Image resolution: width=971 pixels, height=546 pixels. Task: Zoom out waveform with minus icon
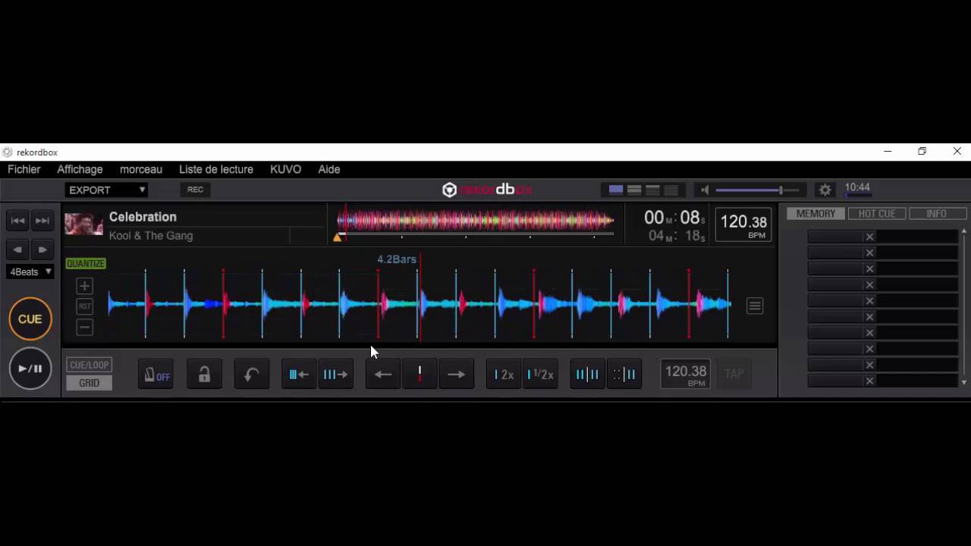point(84,328)
